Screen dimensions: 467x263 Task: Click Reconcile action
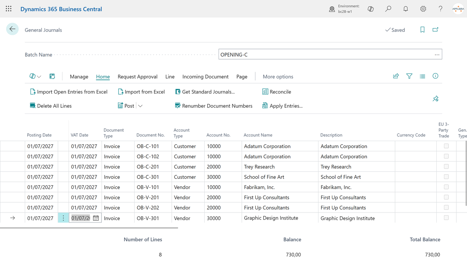tap(277, 92)
